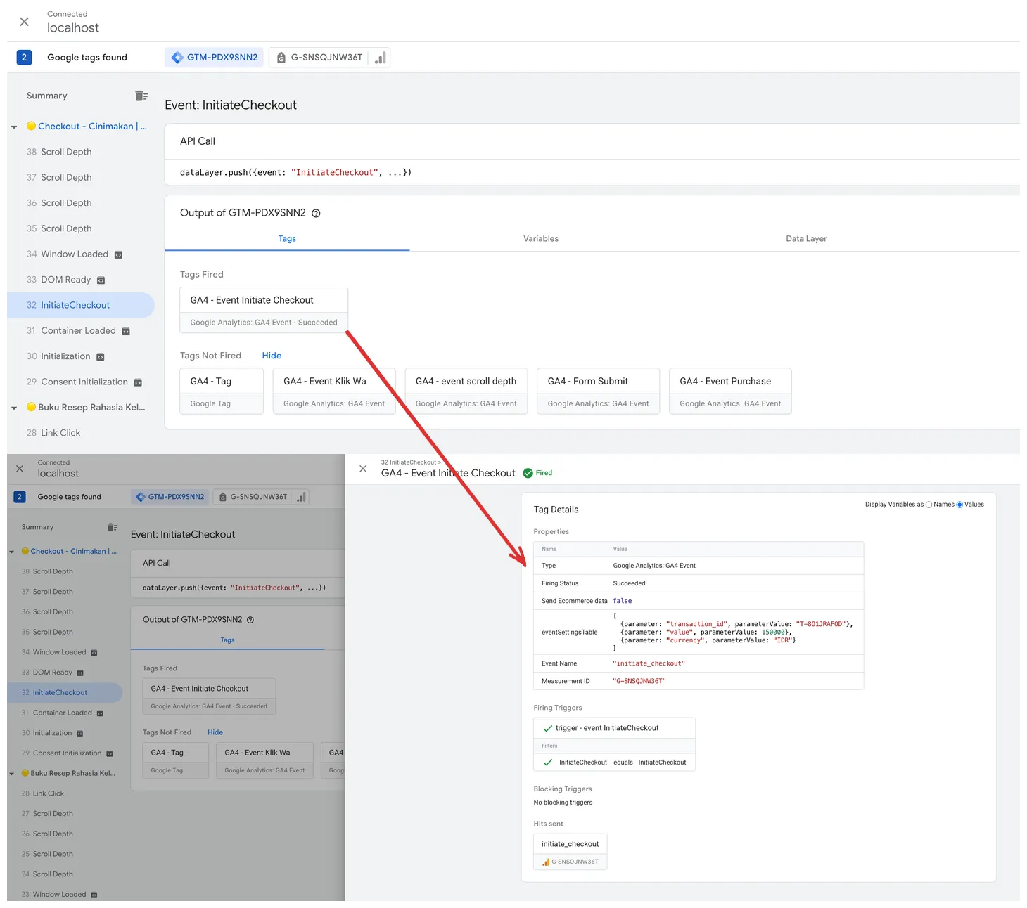Screen dimensions: 1027x908
Task: Collapse the Checkout - Cinimakan page group in top list
Action: [14, 127]
